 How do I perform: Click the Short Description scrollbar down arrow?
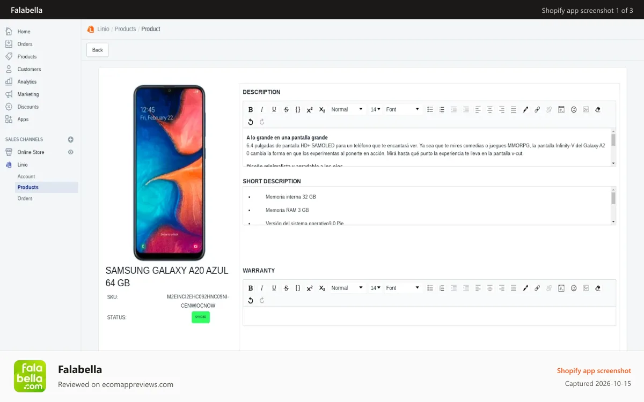click(613, 221)
